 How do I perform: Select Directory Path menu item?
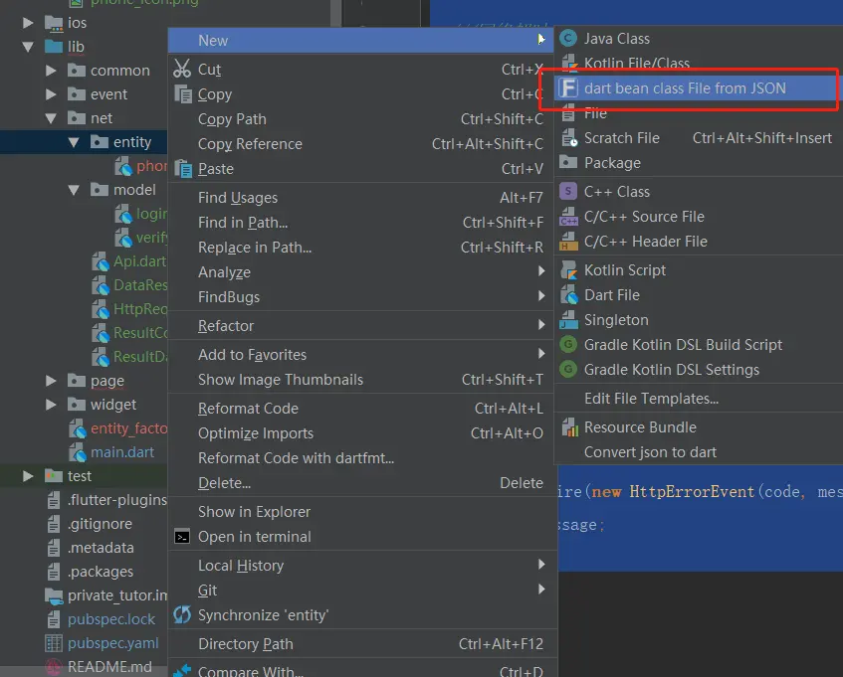pyautogui.click(x=360, y=644)
